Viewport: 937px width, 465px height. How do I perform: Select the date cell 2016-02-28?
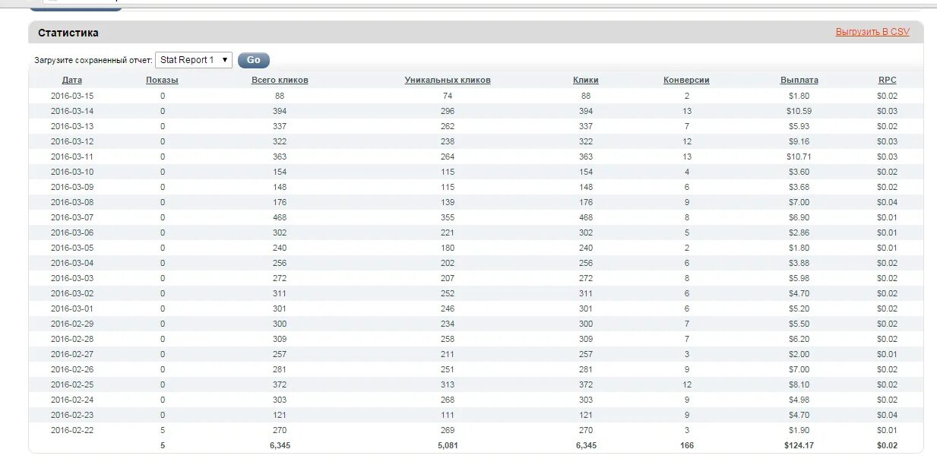72,339
